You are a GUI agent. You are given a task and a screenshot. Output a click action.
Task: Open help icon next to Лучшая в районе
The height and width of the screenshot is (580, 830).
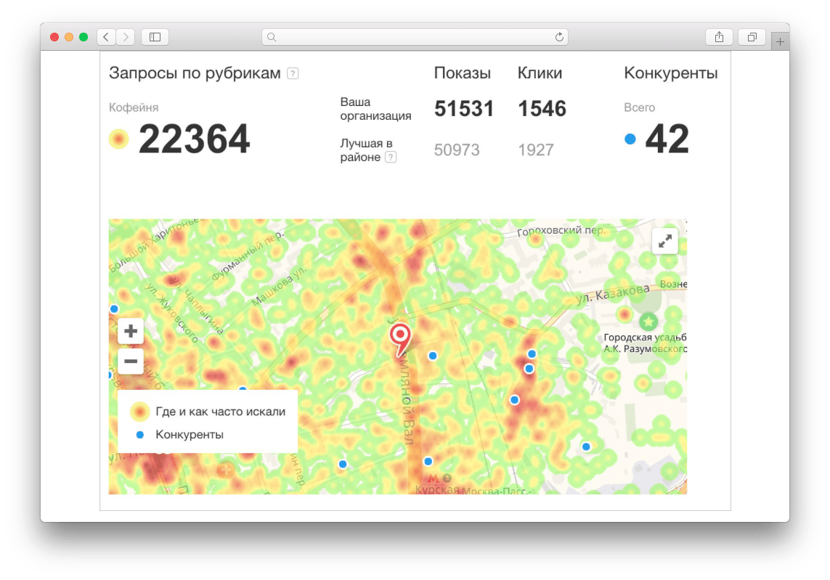(x=391, y=157)
